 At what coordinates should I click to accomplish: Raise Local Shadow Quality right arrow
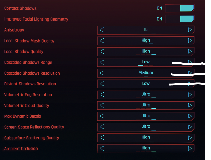click(190, 51)
